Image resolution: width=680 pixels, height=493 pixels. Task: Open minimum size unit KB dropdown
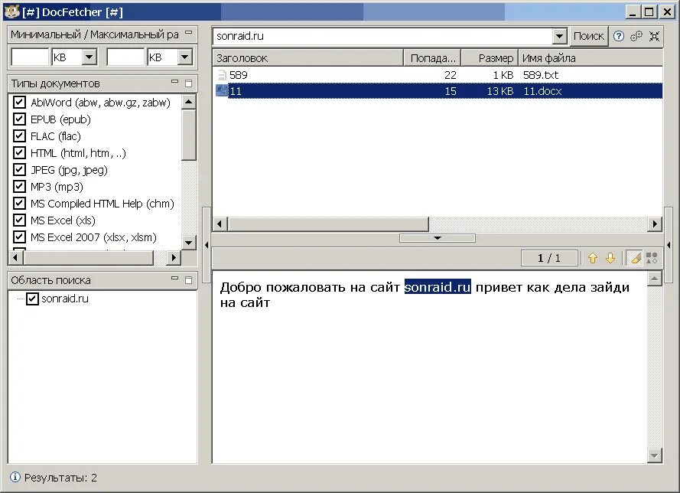[x=89, y=57]
